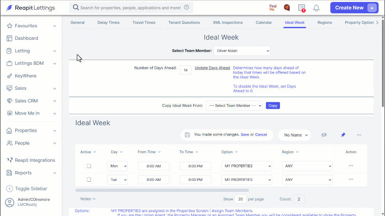This screenshot has height=216, width=385.
Task: Open the task list icon with badge
Action: click(x=302, y=8)
